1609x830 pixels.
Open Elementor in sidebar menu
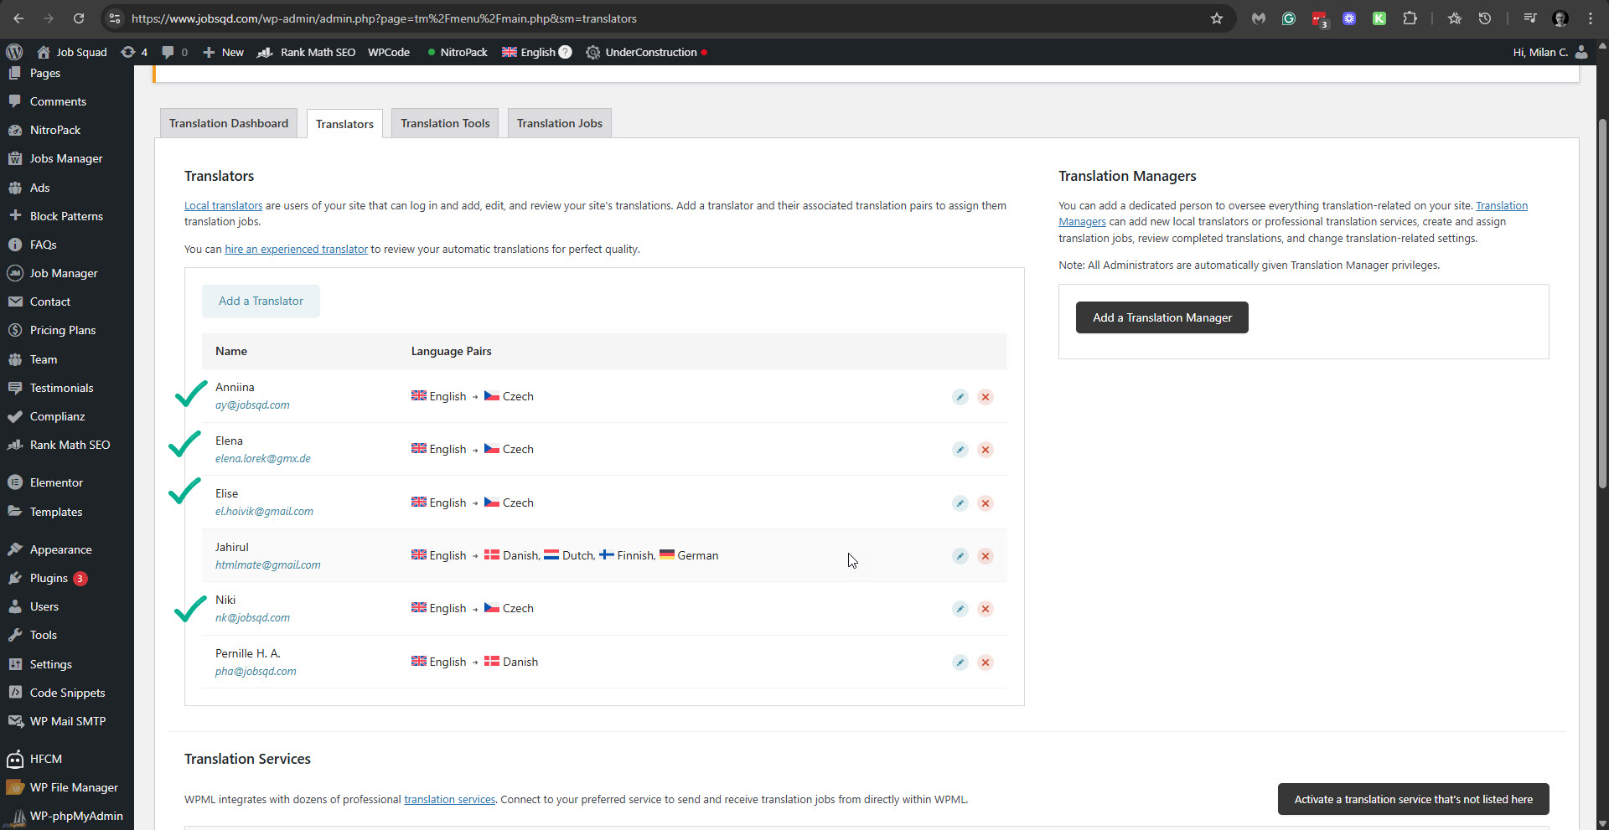pos(56,482)
